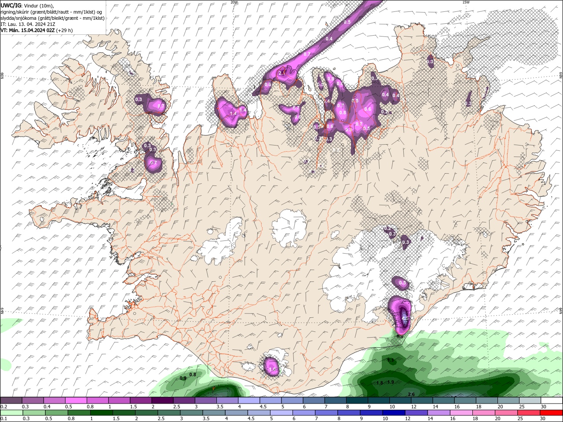
Task: Click the dark mauve first swatch in snow legend
Action: pyautogui.click(x=11, y=400)
